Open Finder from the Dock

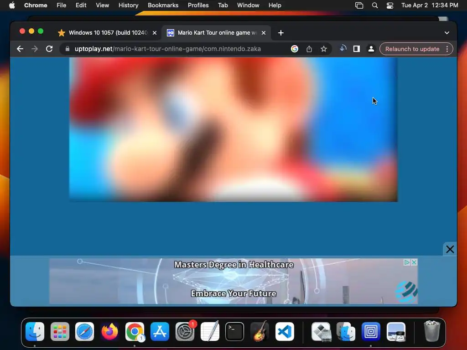35,331
